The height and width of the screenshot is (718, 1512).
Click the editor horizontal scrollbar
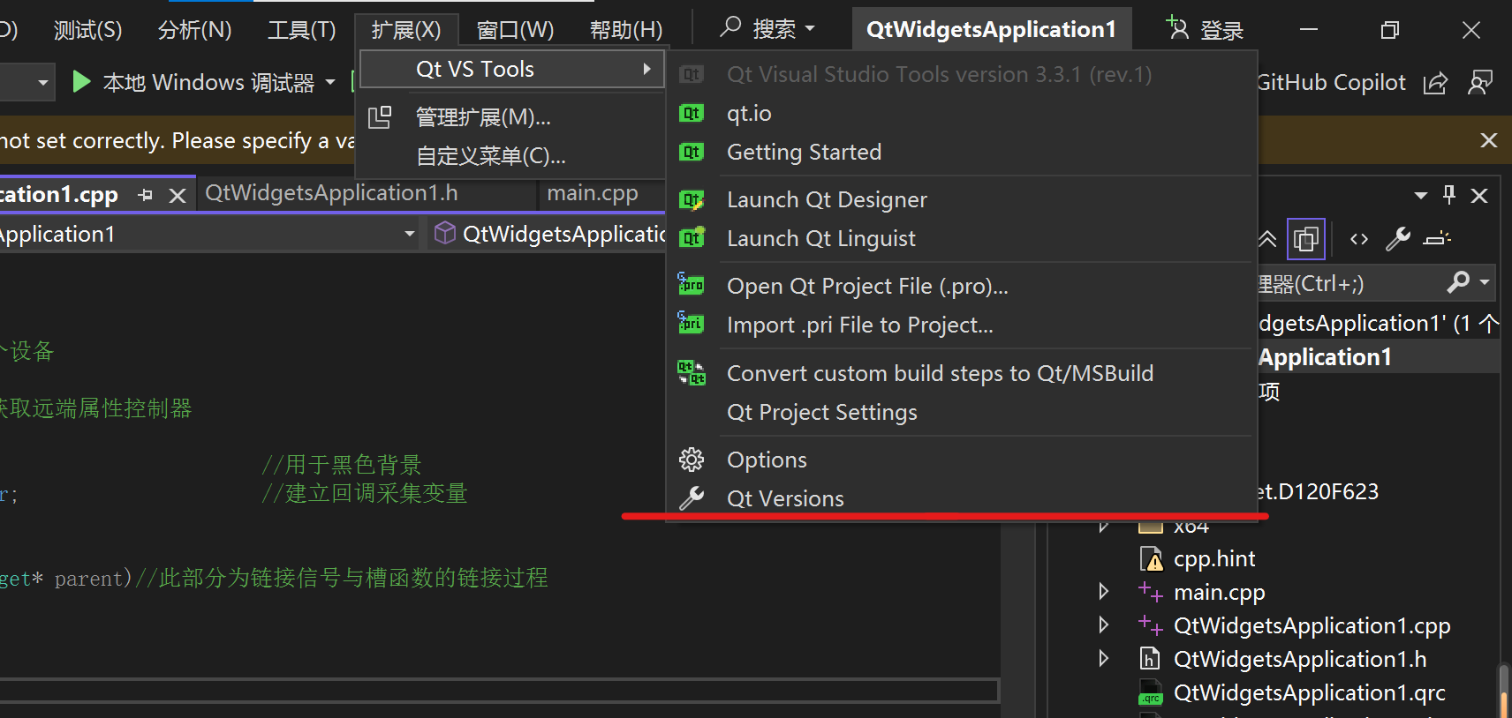499,691
